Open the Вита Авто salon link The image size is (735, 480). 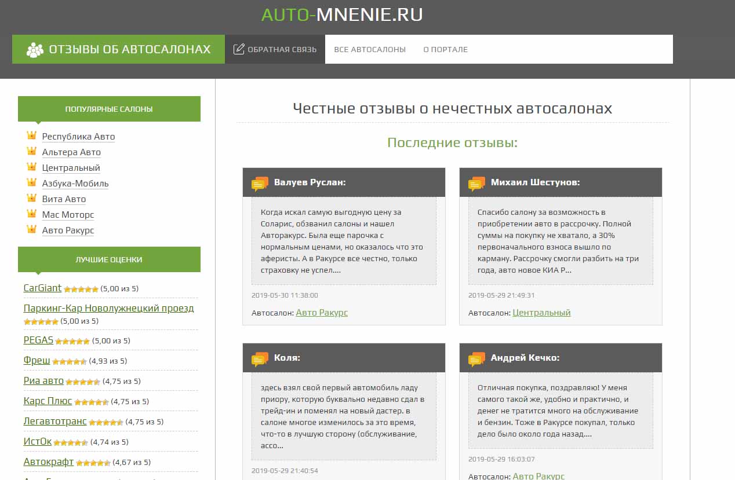(64, 199)
